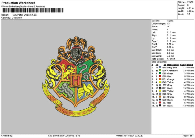Pick the Grey swatch with 537 stitches
Image resolution: width=195 pixels, height=138 pixels.
[160, 85]
